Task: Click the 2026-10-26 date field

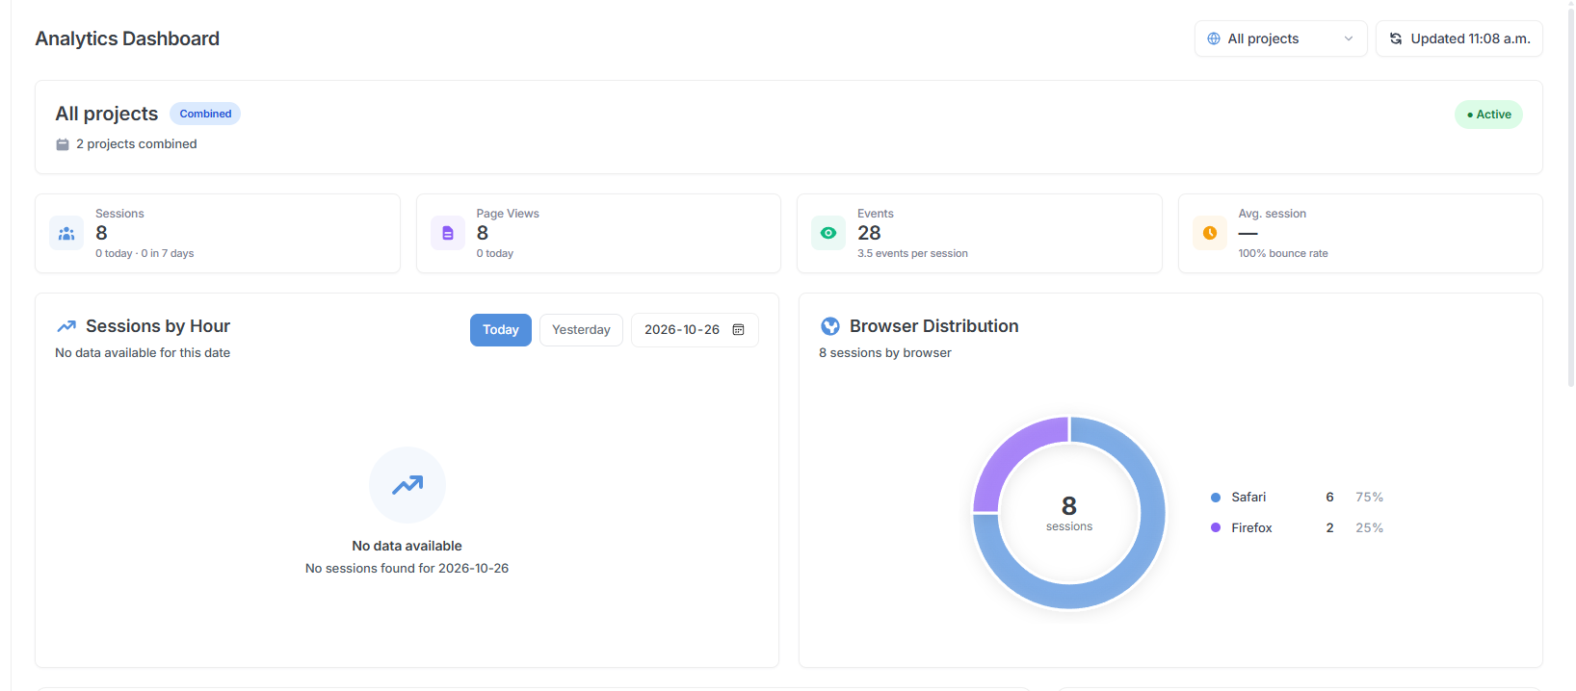Action: click(x=695, y=330)
